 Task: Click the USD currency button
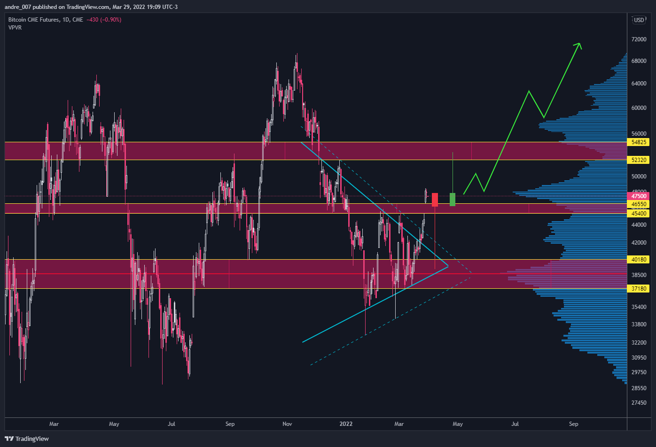point(639,20)
